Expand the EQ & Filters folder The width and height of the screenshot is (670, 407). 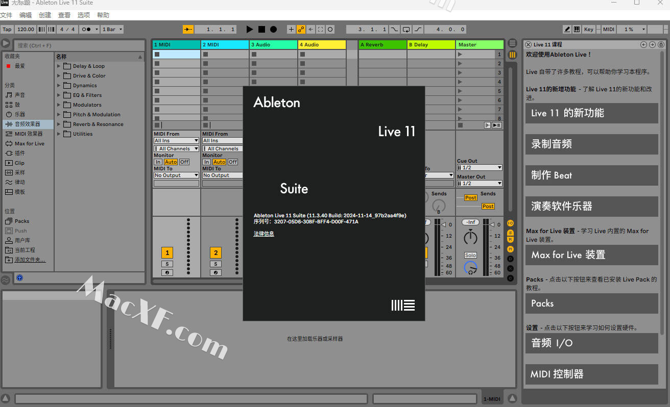(x=59, y=95)
